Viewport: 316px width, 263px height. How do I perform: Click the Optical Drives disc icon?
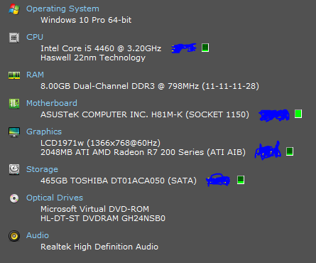[14, 198]
